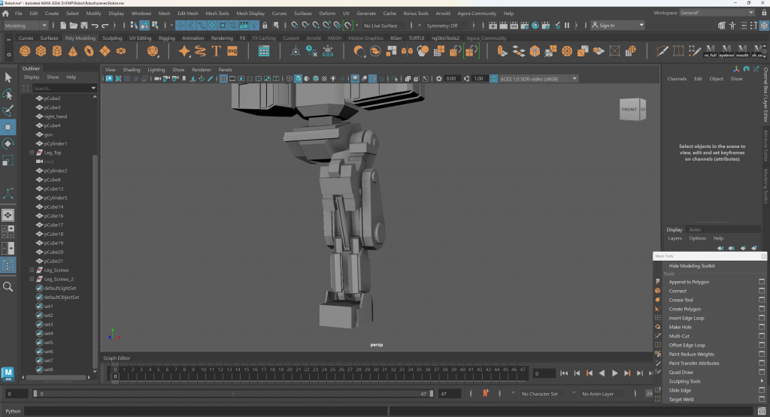Click the FRONT face of the view cube
The height and width of the screenshot is (417, 770).
(x=629, y=110)
